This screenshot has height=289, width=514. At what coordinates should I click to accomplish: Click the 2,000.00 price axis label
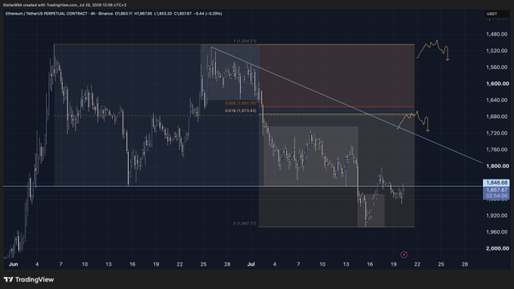tap(497, 248)
